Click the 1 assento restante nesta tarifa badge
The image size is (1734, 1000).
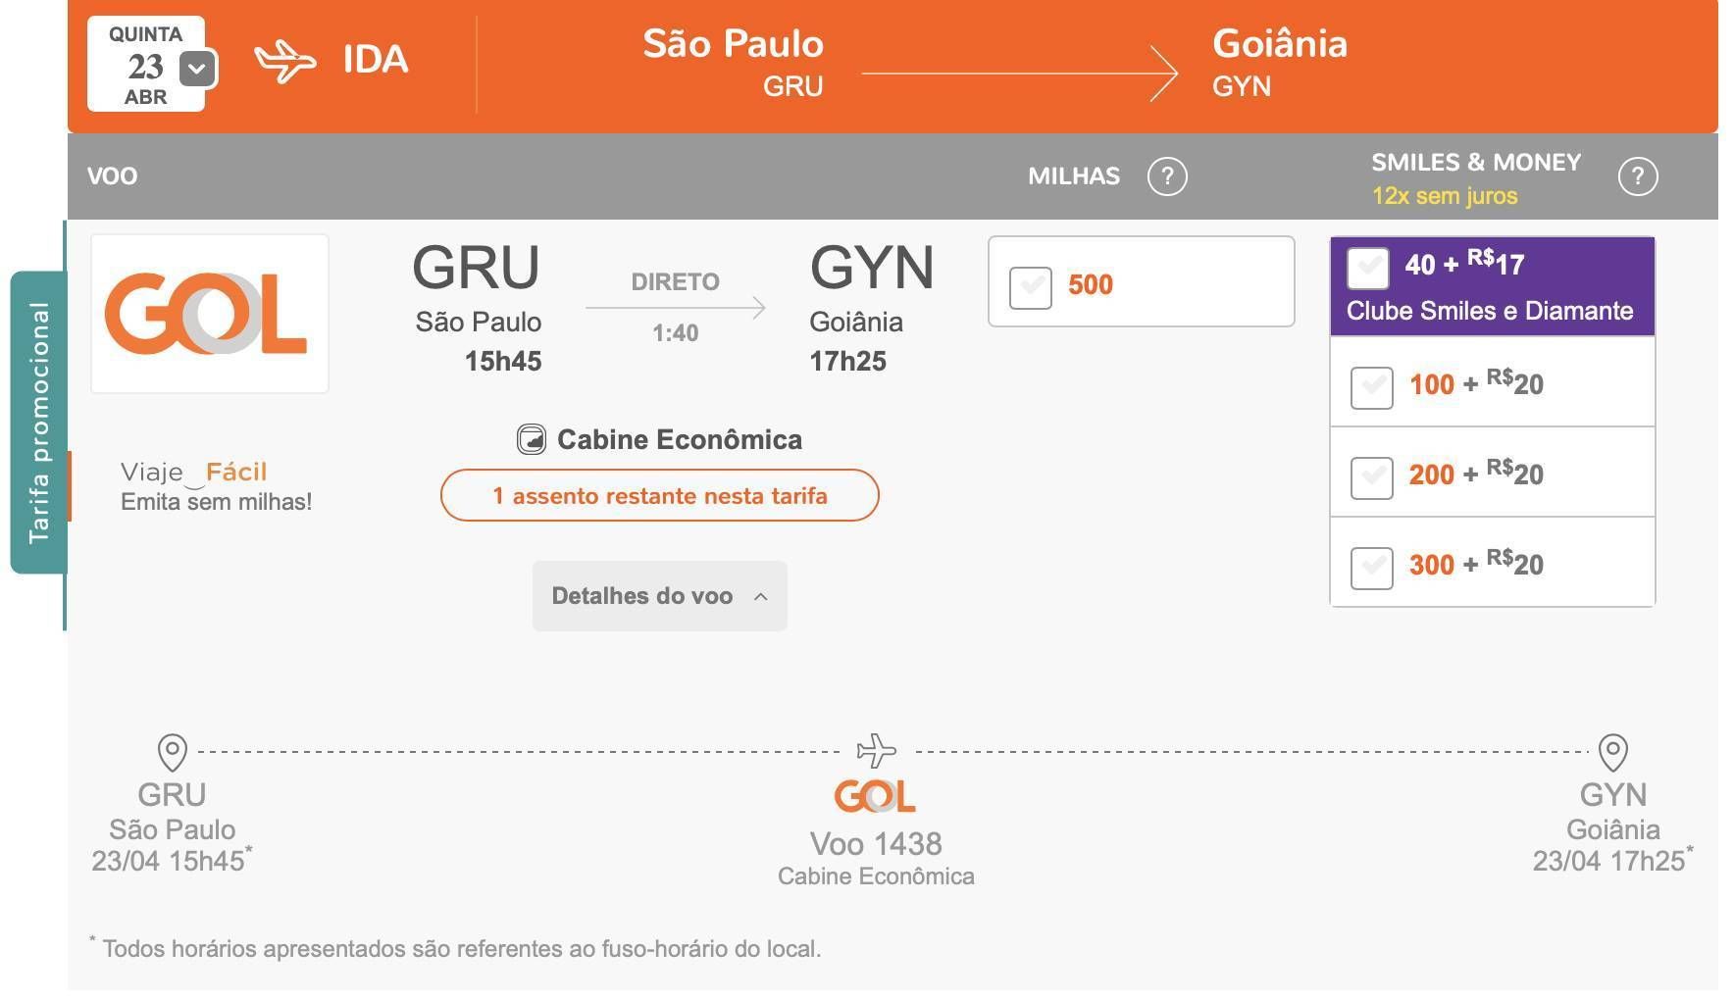660,496
